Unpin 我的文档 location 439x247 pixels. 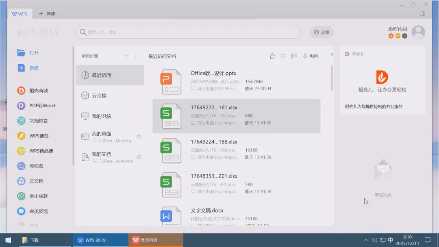click(139, 157)
